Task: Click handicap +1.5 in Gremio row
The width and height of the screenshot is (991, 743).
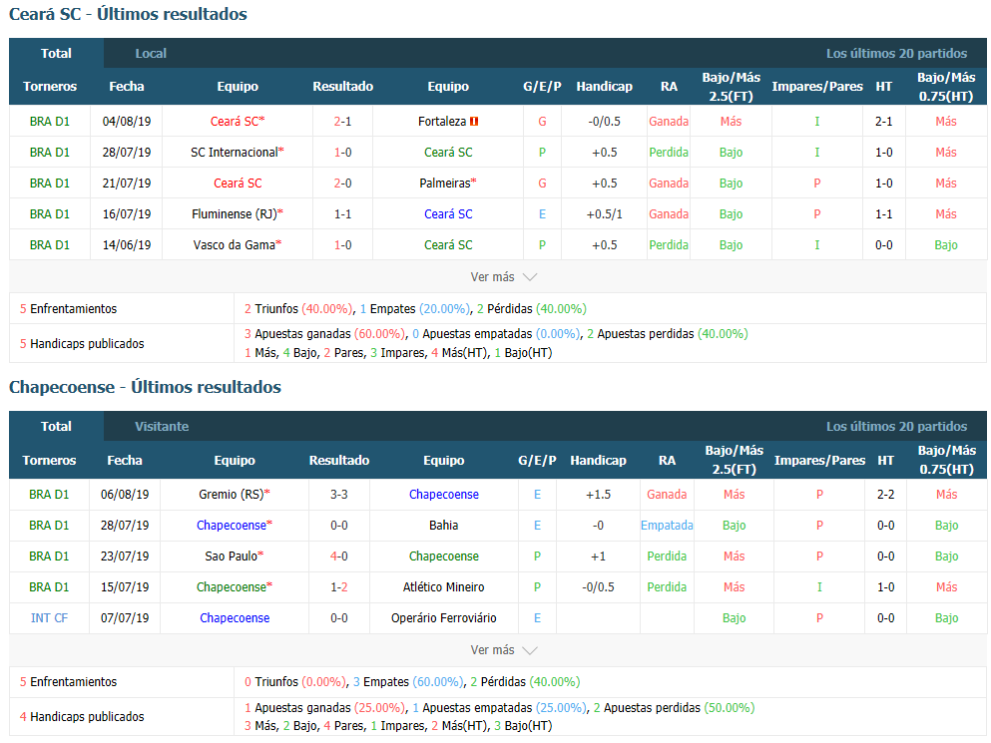Action: (x=598, y=494)
